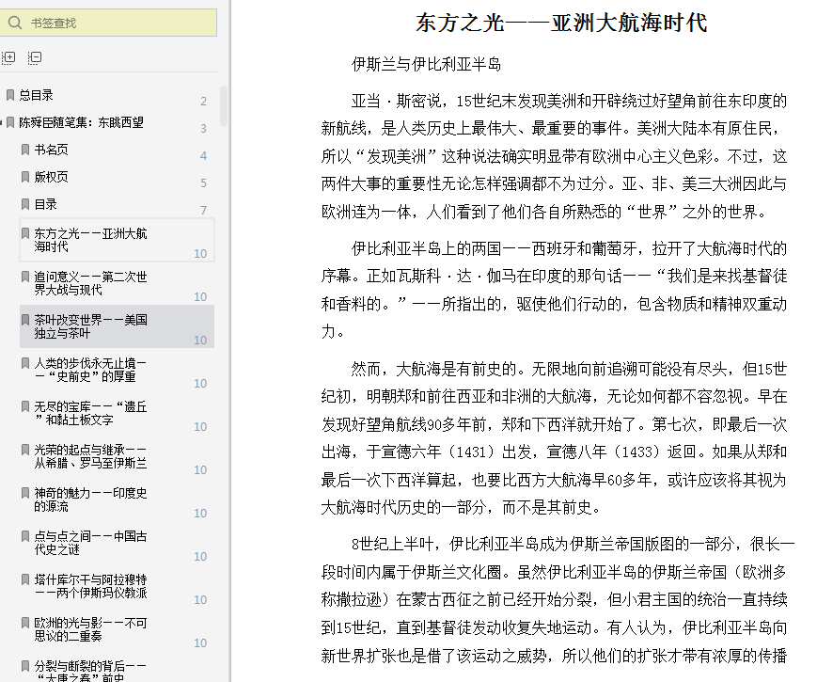Click the paragraph starting 亚当·斯密说
Image resolution: width=817 pixels, height=682 pixels.
click(554, 156)
